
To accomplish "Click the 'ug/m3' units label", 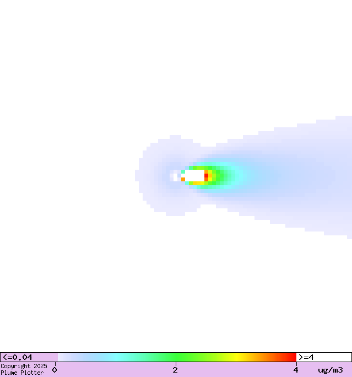I will [331, 370].
